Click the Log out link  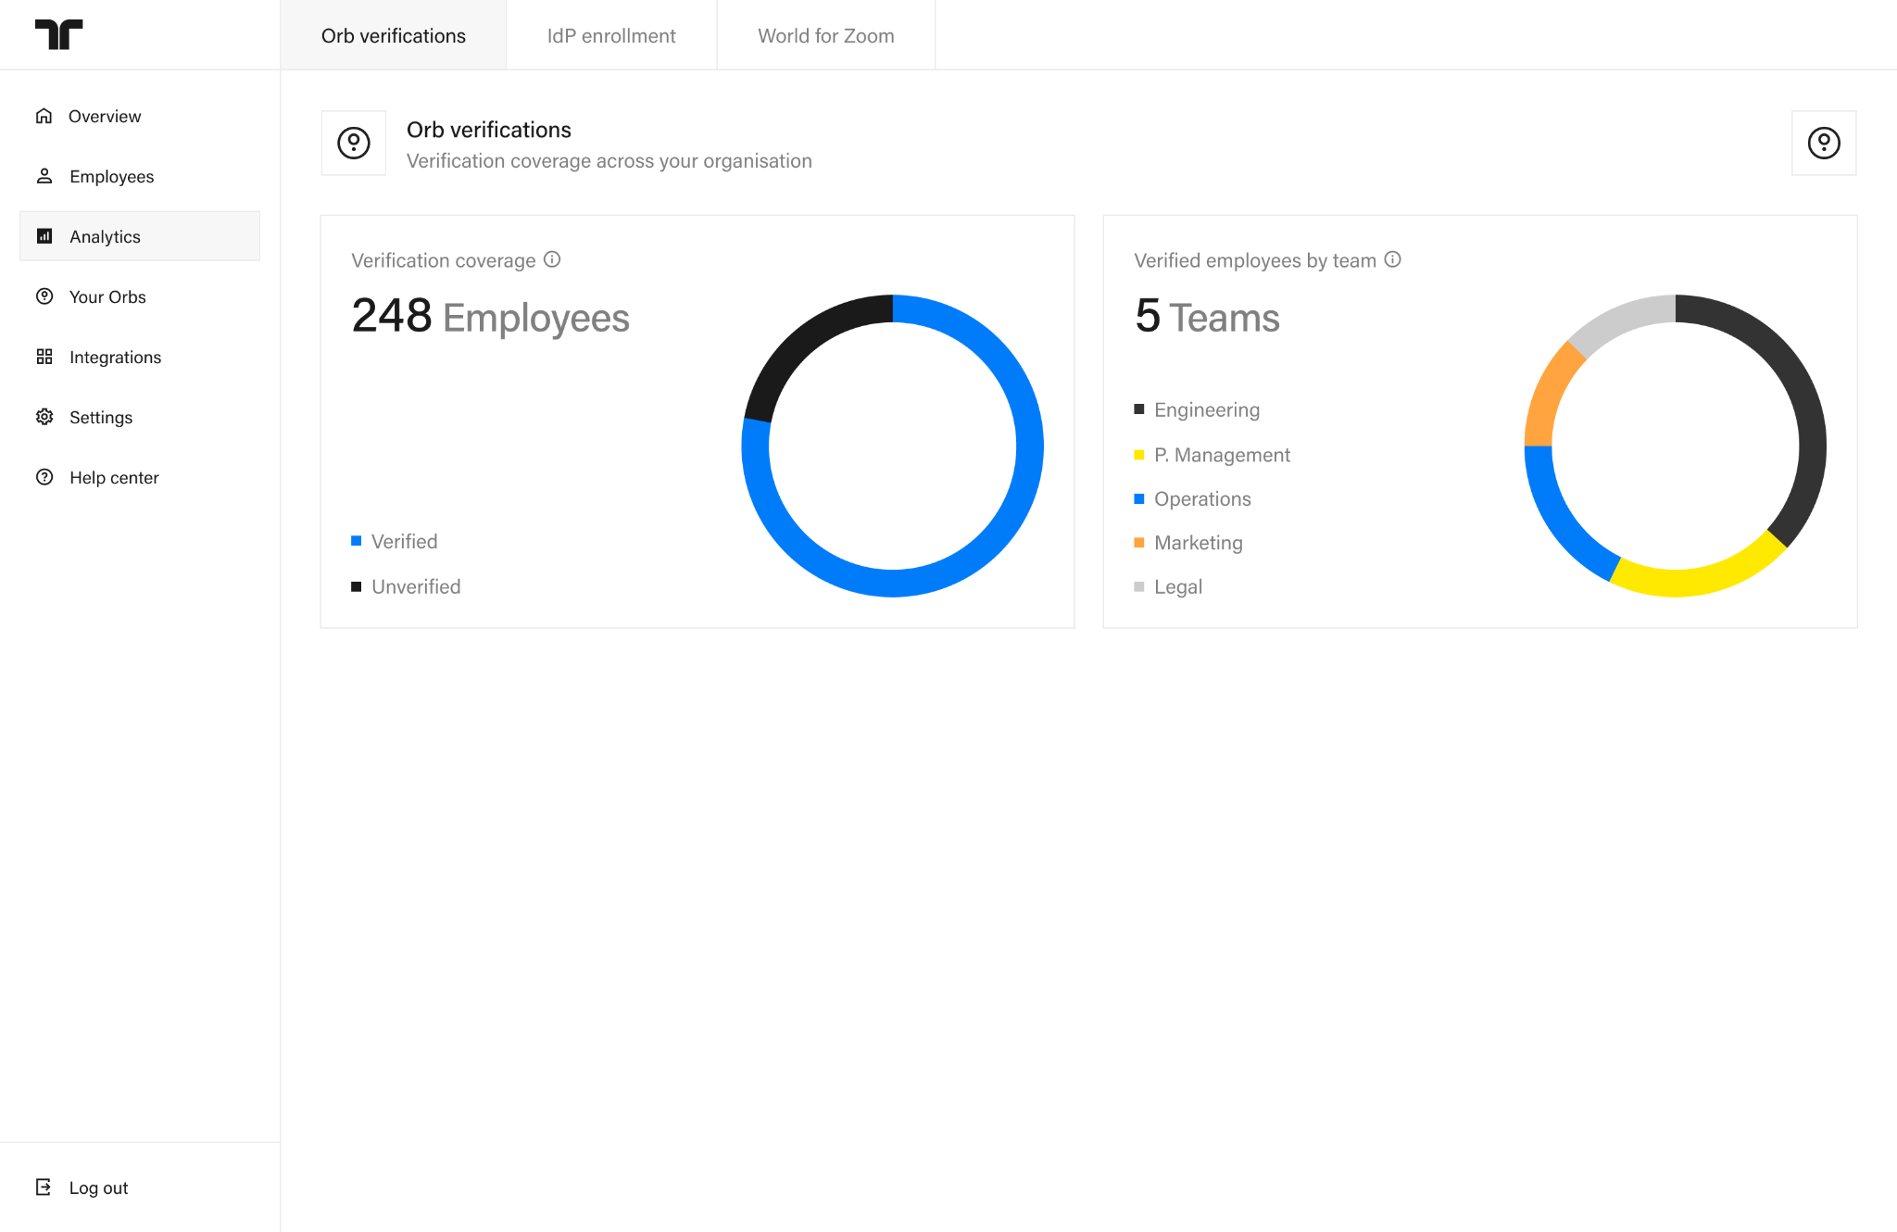[x=98, y=1188]
